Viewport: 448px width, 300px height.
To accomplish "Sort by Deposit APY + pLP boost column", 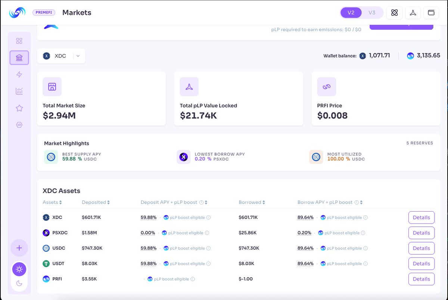I will coord(174,202).
